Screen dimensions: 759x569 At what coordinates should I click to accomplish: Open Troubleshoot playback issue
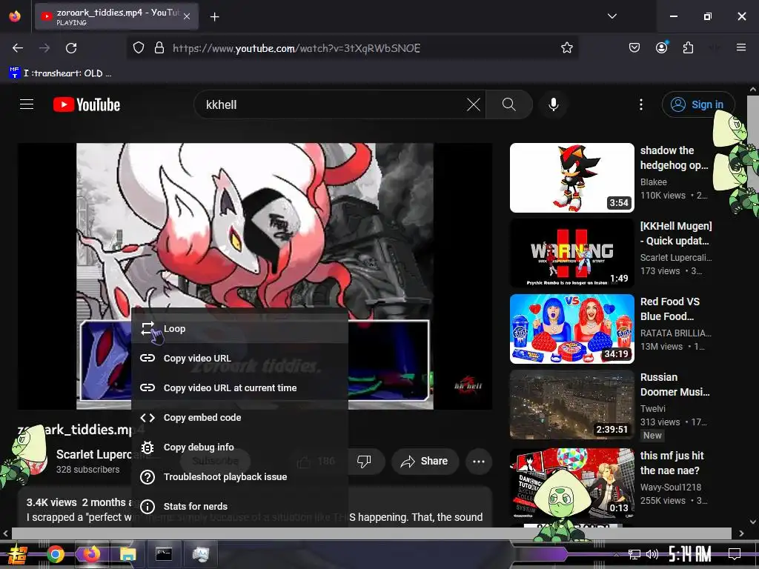239,476
